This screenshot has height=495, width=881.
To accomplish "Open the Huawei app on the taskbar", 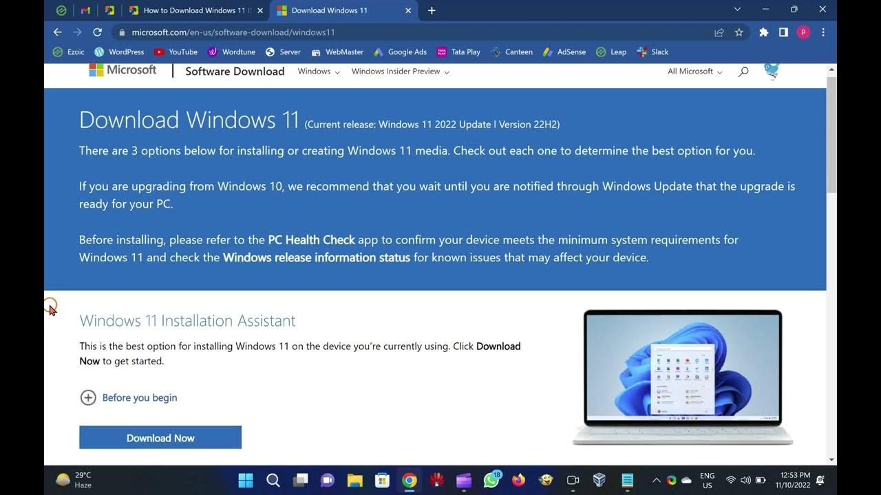I will point(436,480).
